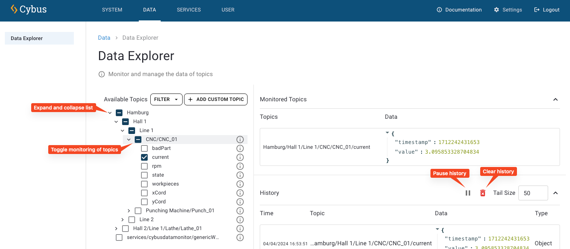Show info for the rpm topic
This screenshot has height=249, width=570.
[x=240, y=166]
